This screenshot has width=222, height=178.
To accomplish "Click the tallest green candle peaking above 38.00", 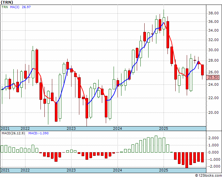I will (164, 23).
